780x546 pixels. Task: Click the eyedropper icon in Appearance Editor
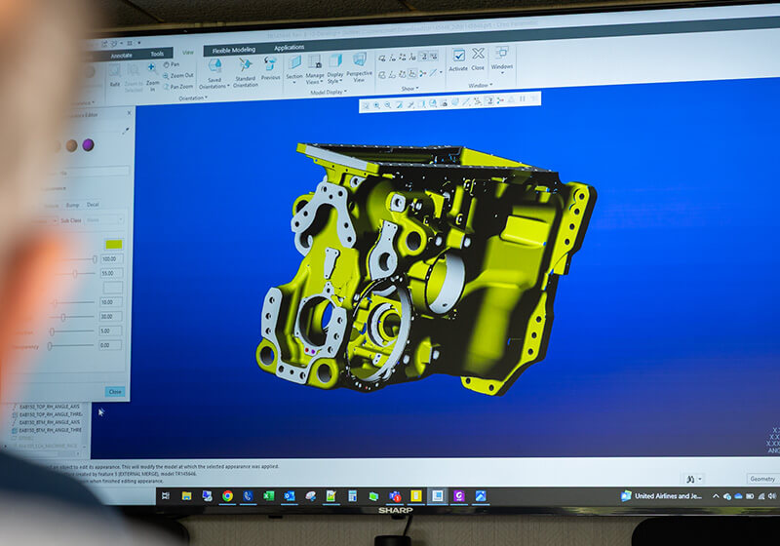[126, 131]
